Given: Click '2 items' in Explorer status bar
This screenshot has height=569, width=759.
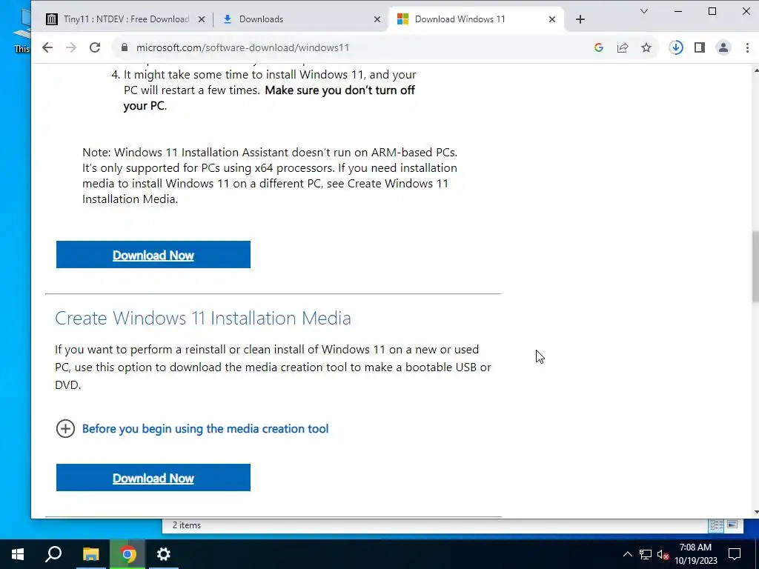Looking at the screenshot, I should click(x=187, y=525).
